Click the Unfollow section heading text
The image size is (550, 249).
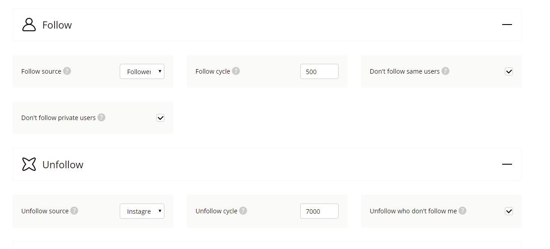pyautogui.click(x=63, y=165)
